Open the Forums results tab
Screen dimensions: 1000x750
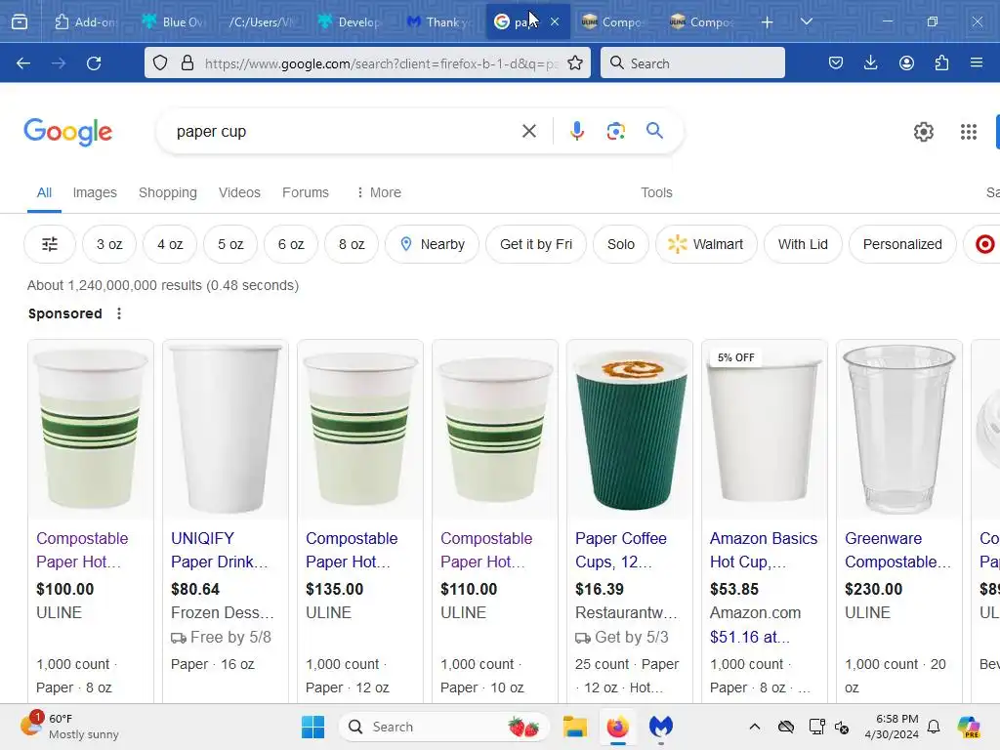[x=306, y=192]
